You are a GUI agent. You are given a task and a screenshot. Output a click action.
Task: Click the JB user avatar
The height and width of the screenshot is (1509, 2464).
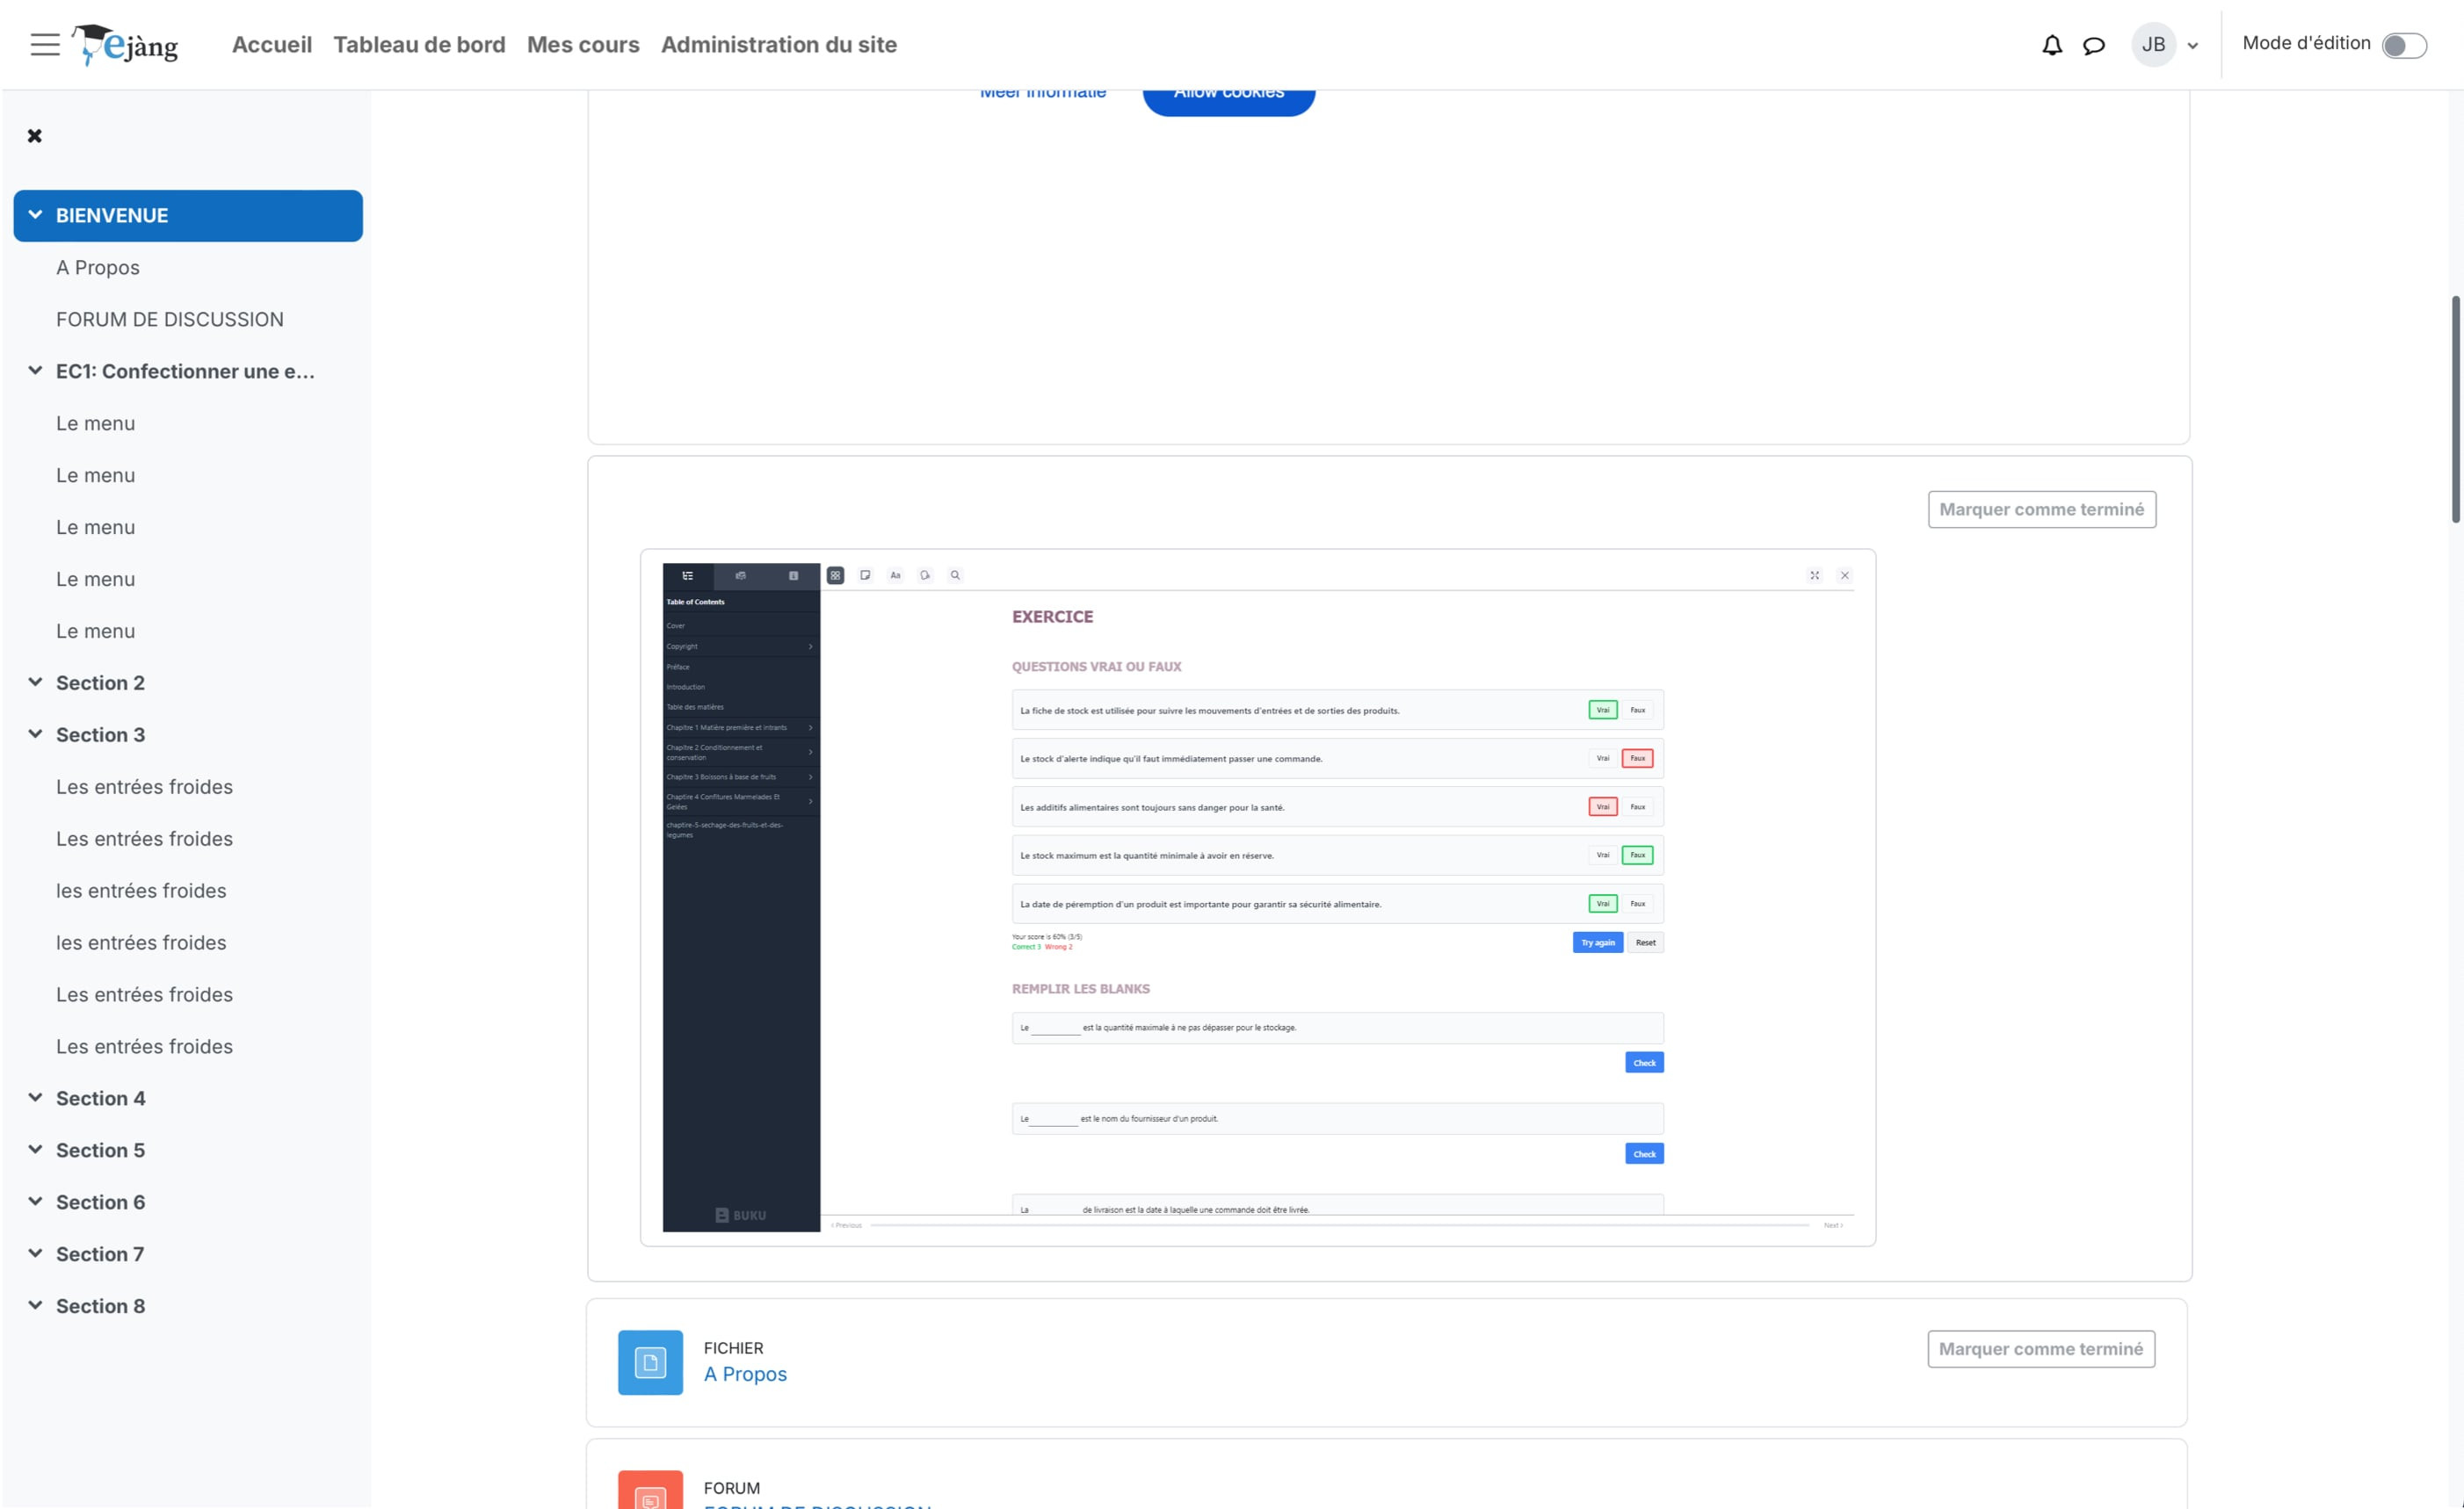(2153, 45)
